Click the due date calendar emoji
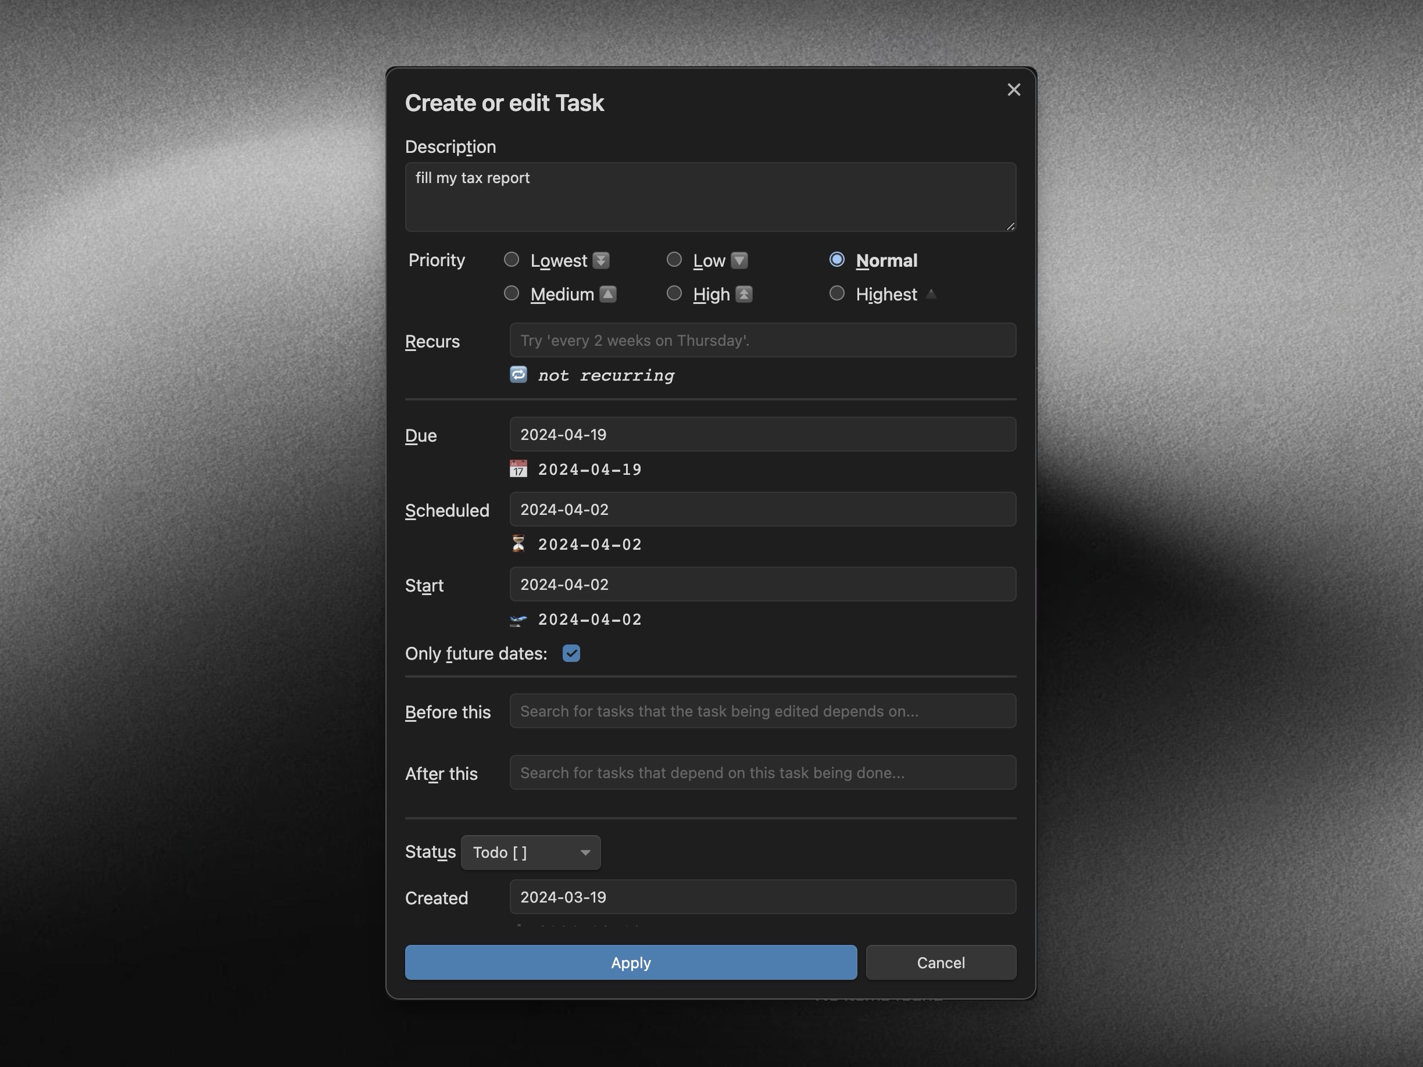The height and width of the screenshot is (1067, 1423). pos(519,469)
